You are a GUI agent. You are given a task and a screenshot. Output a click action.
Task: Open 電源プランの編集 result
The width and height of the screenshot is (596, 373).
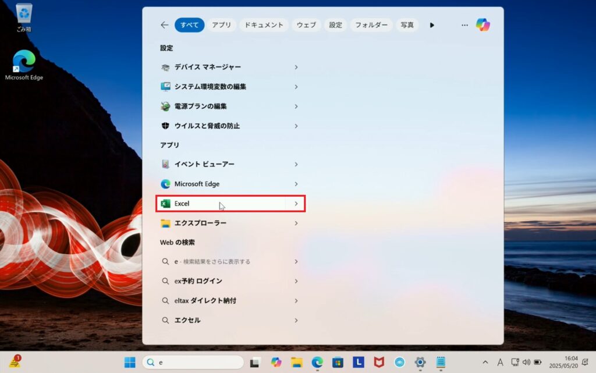coord(230,106)
